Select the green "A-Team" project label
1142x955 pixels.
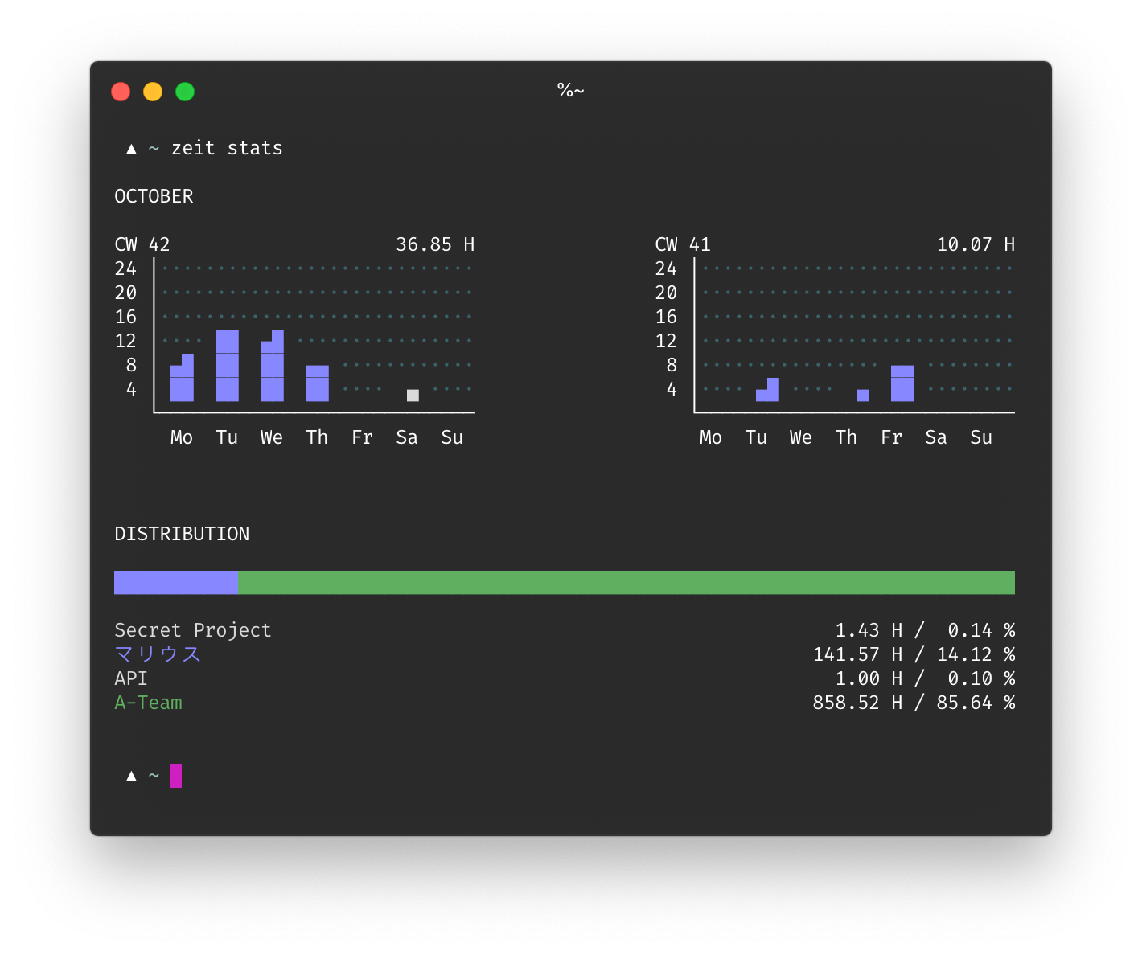tap(149, 703)
